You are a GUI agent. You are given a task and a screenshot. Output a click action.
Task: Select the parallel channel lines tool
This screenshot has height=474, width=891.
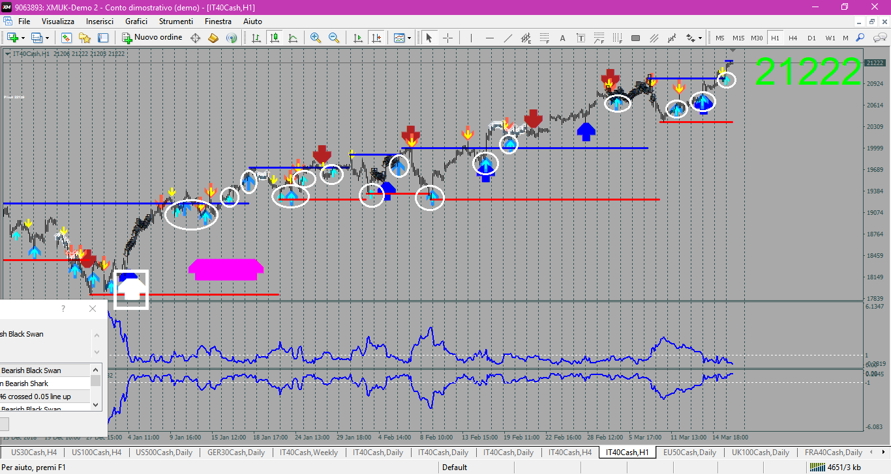pos(654,38)
